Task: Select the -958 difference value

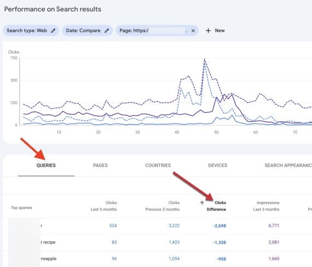Action: pyautogui.click(x=221, y=259)
